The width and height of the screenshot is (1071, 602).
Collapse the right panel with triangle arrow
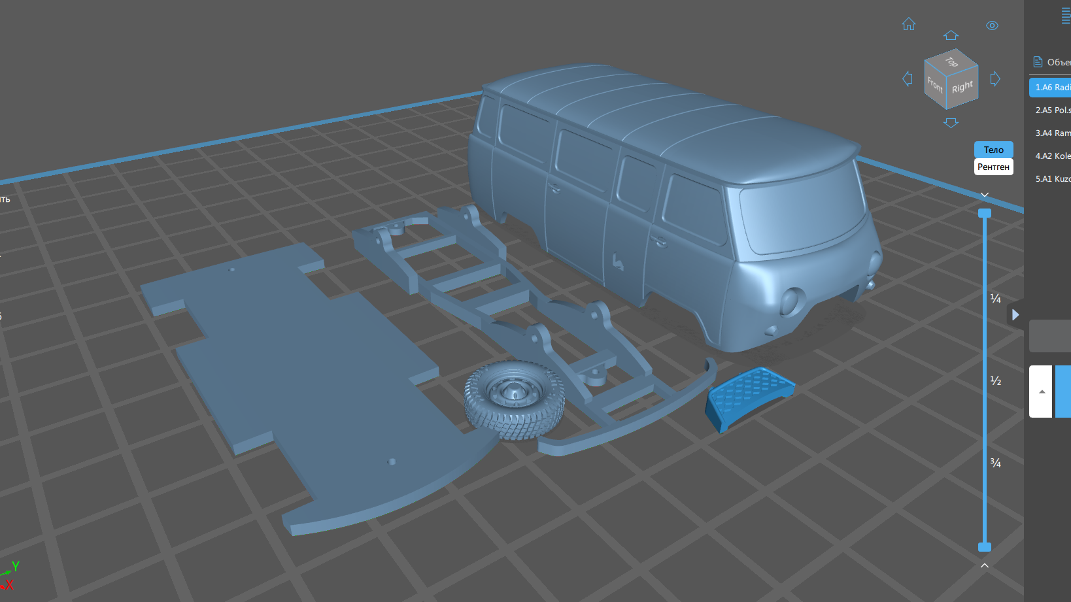click(x=1015, y=315)
